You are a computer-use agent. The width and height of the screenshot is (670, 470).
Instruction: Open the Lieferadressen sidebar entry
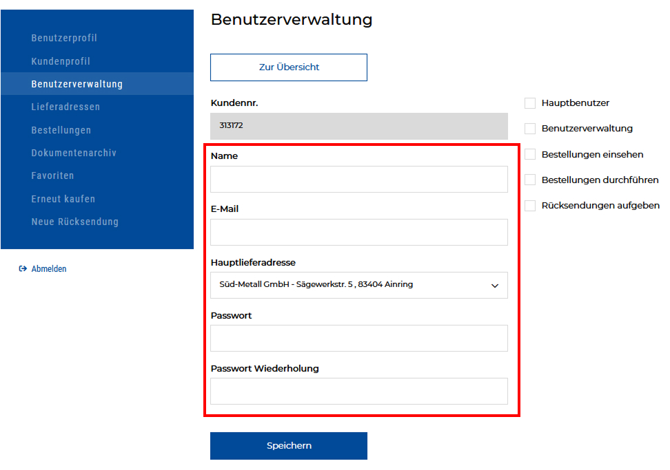65,107
